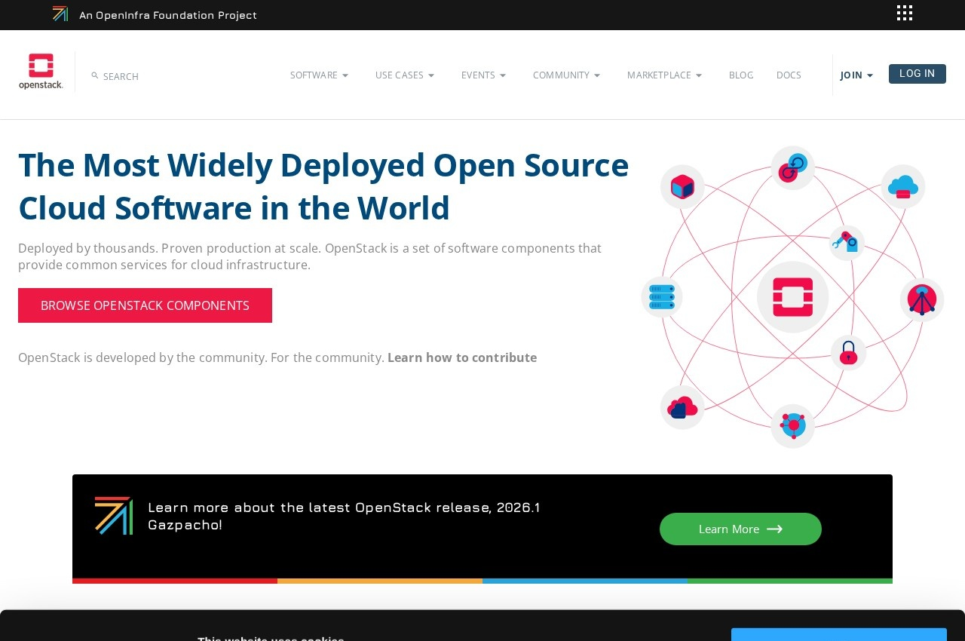Click the central OpenStack logo in diagram
This screenshot has height=641, width=965.
click(x=792, y=297)
